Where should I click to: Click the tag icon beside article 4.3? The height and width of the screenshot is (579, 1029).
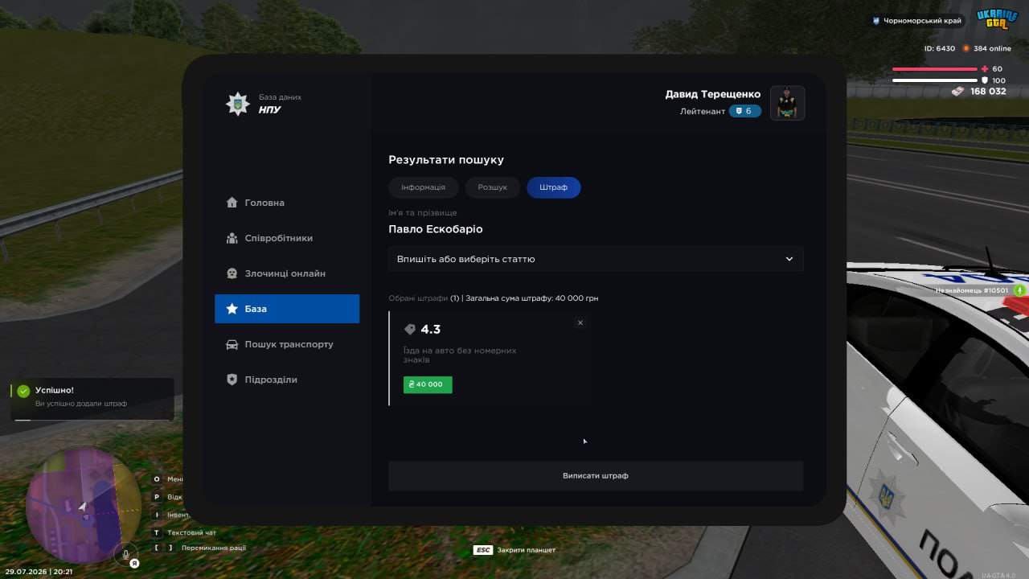click(x=410, y=330)
